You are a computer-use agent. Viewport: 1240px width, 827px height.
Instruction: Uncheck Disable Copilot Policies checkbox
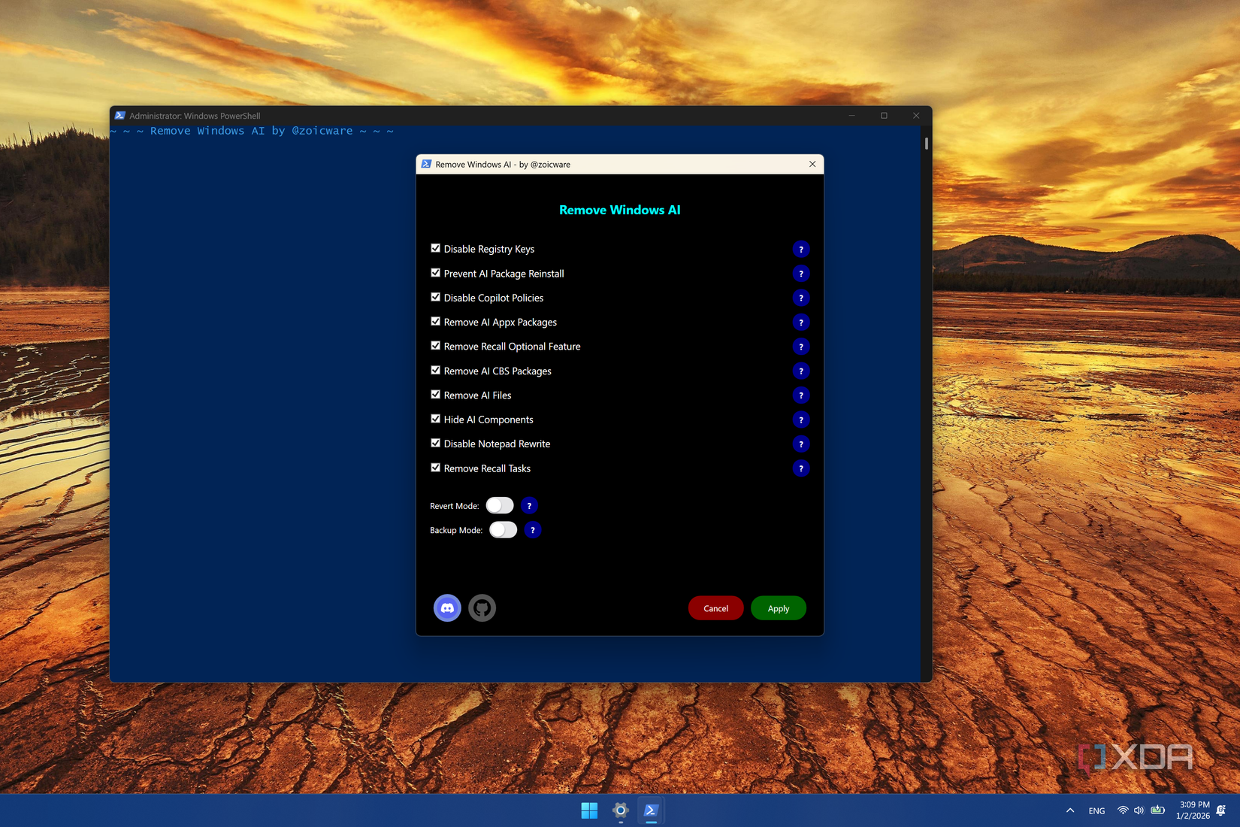click(x=435, y=297)
